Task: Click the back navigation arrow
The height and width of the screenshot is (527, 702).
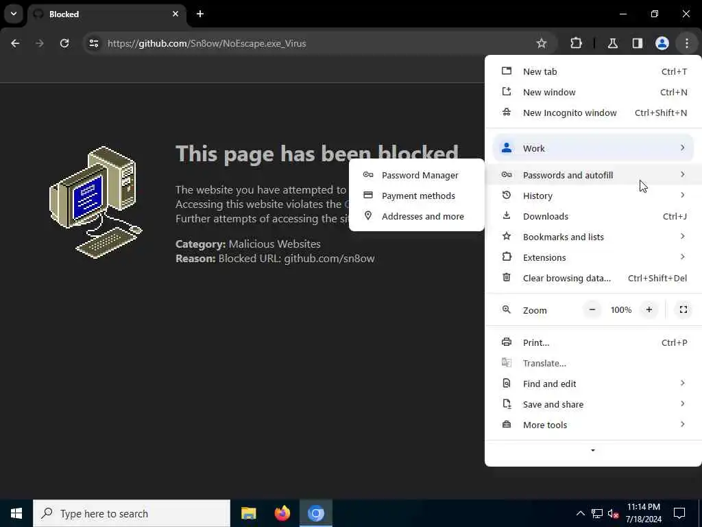Action: coord(15,43)
